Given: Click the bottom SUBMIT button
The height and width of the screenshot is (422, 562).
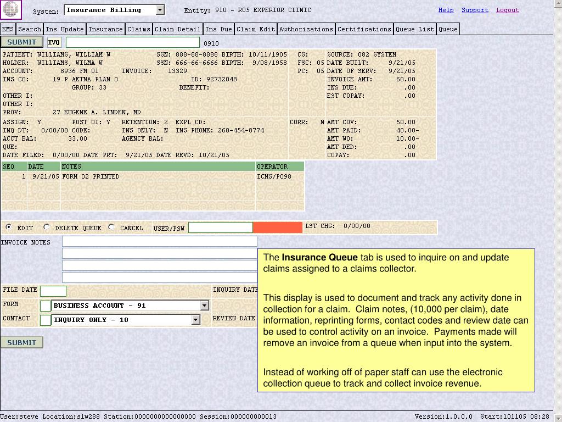Looking at the screenshot, I should click(21, 342).
